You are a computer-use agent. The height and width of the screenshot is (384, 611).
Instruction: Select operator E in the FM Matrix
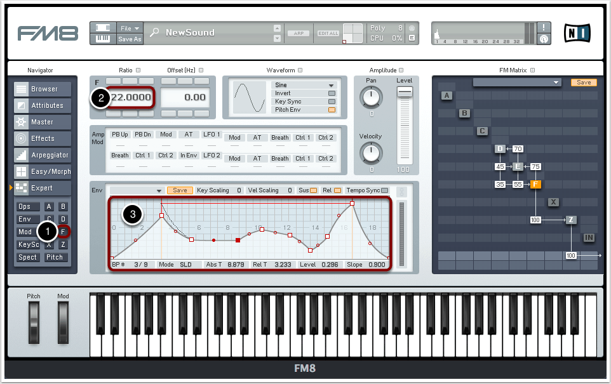(518, 167)
